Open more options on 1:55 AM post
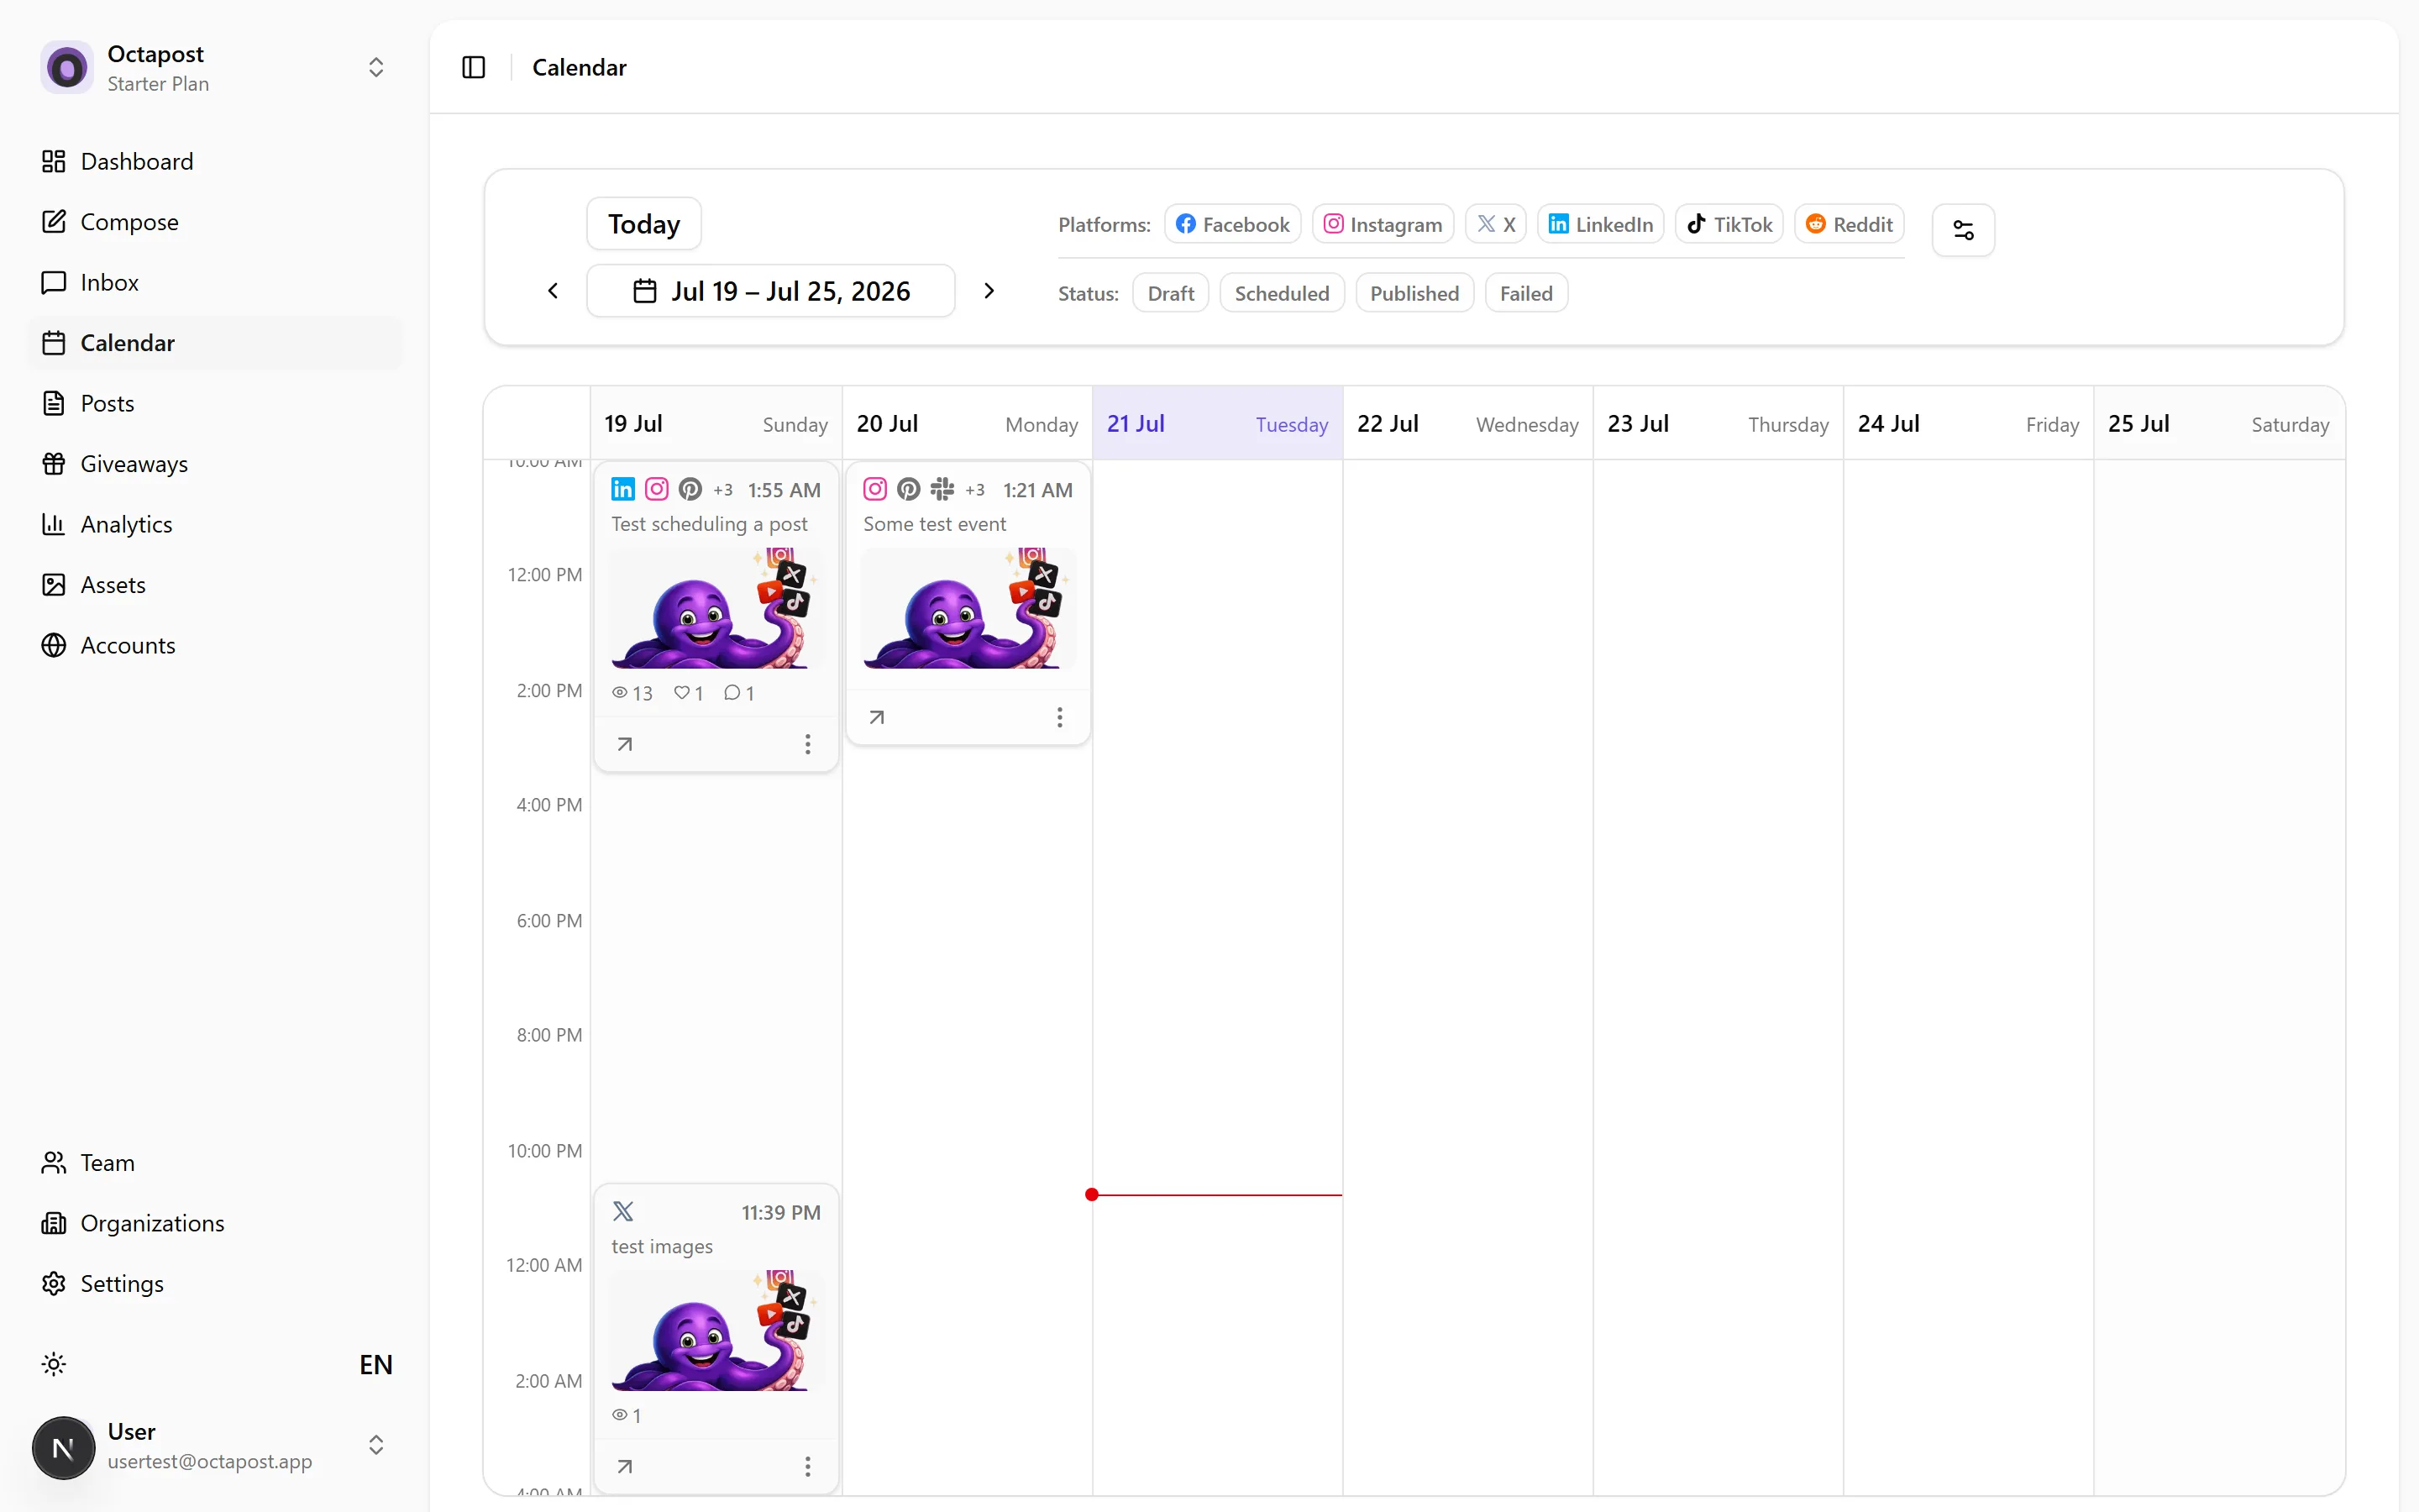Screen dimensions: 2419x1512 tap(808, 744)
